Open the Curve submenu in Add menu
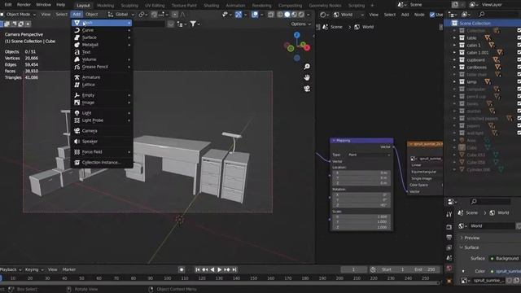The height and width of the screenshot is (293, 521). click(102, 30)
